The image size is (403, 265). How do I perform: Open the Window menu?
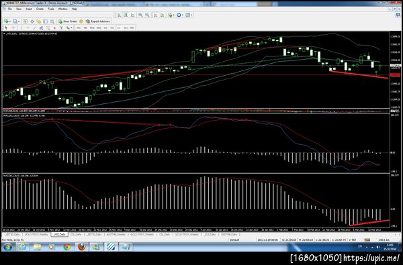pos(62,9)
